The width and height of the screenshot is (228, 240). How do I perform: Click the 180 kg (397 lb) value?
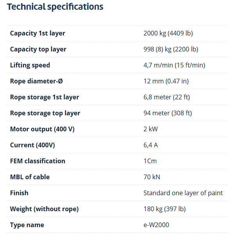(x=164, y=209)
